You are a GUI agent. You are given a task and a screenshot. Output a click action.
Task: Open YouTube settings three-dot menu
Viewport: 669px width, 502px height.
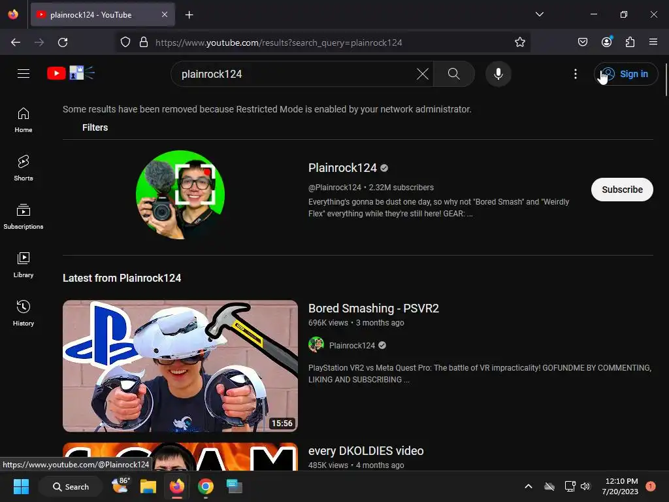[x=576, y=74]
